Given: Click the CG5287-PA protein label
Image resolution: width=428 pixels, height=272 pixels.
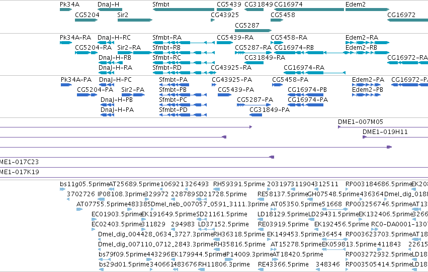Looking at the screenshot, I should [255, 100].
